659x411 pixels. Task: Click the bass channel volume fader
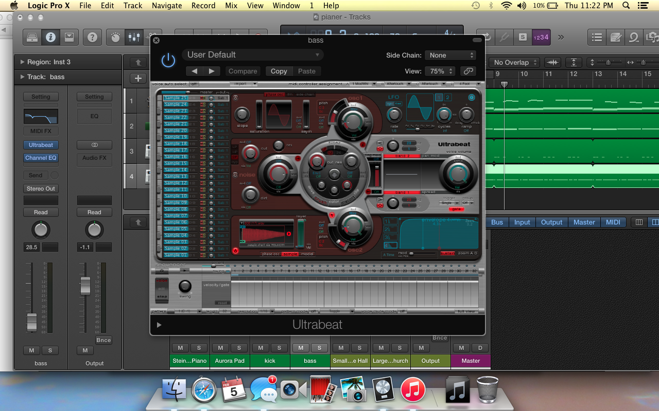32,322
